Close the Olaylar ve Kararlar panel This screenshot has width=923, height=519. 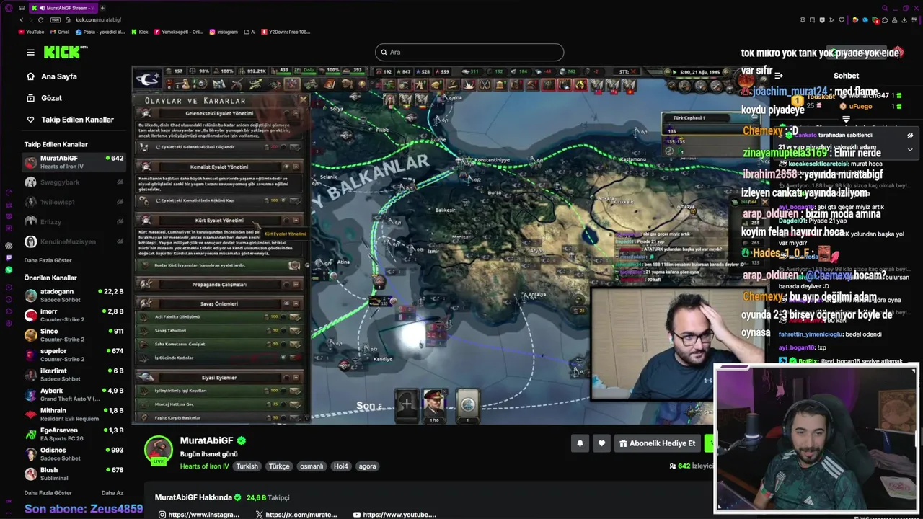pos(303,100)
